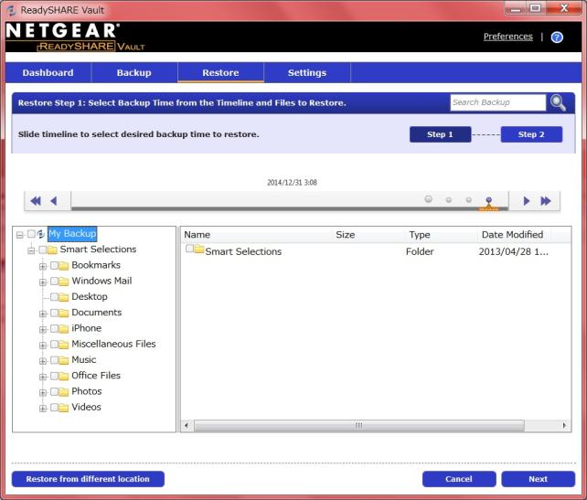Switch to the Dashboard tab
Viewport: 587px width, 500px height.
[x=48, y=72]
